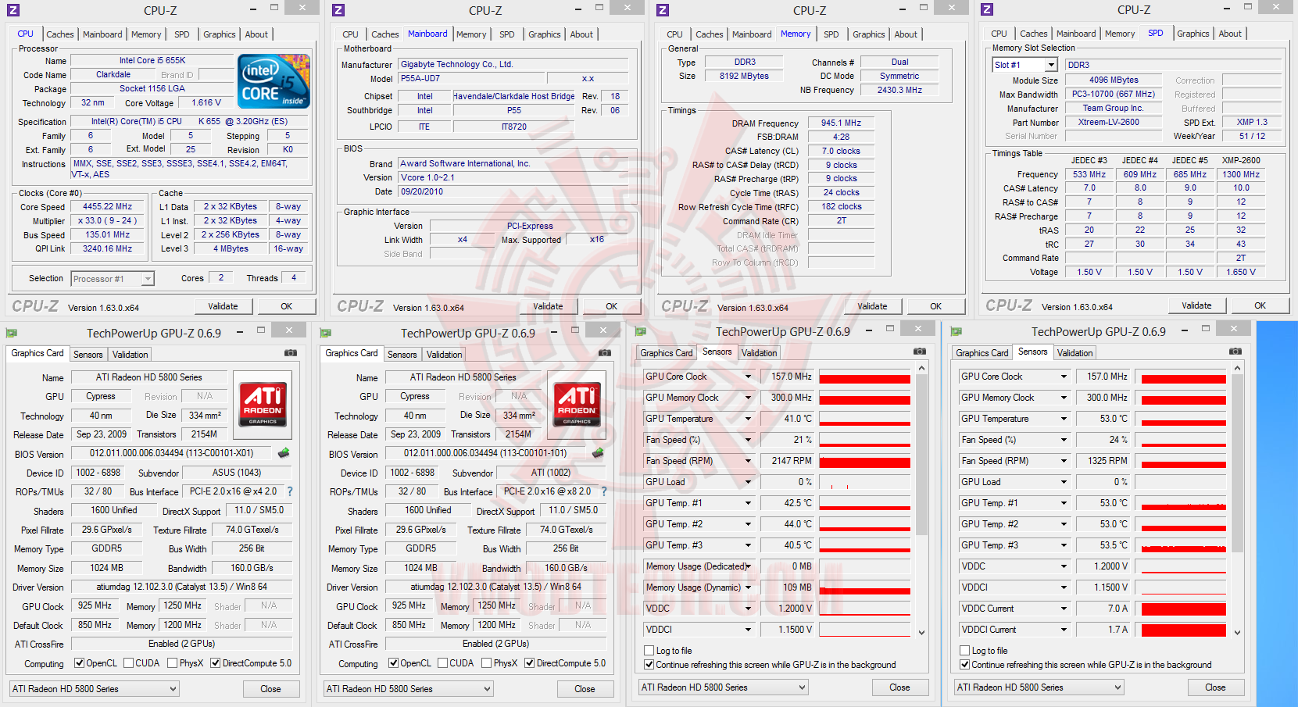
Task: Click GPU-Z title icon in ASUS subvendor window
Action: pos(12,333)
